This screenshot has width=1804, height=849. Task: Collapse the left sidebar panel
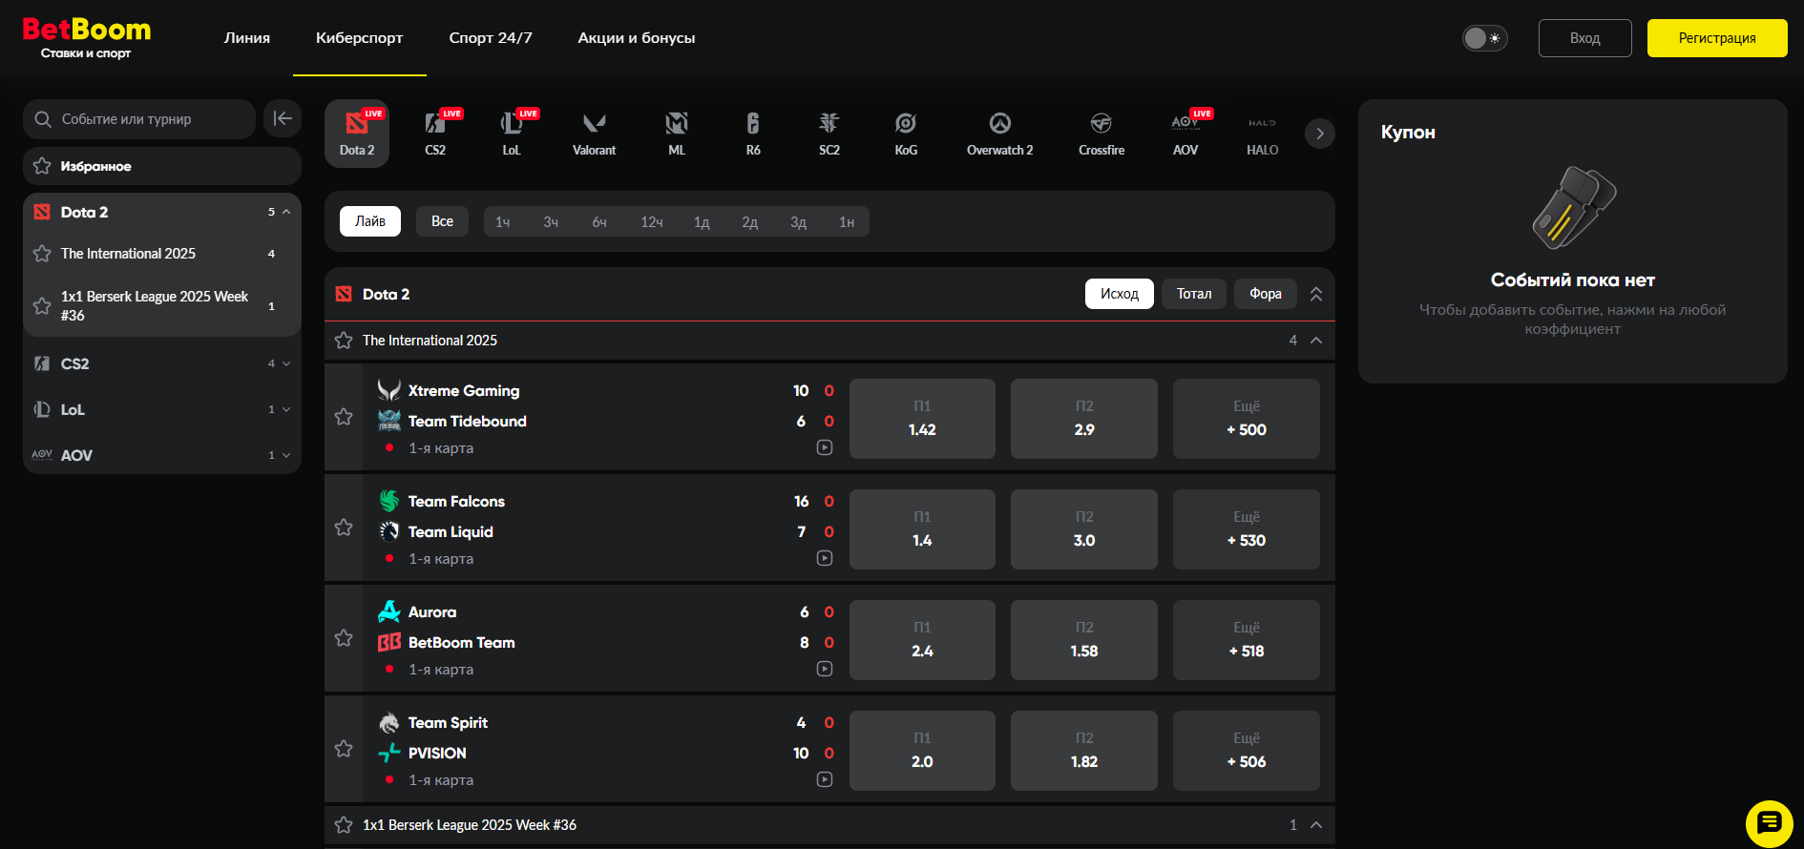pos(283,119)
